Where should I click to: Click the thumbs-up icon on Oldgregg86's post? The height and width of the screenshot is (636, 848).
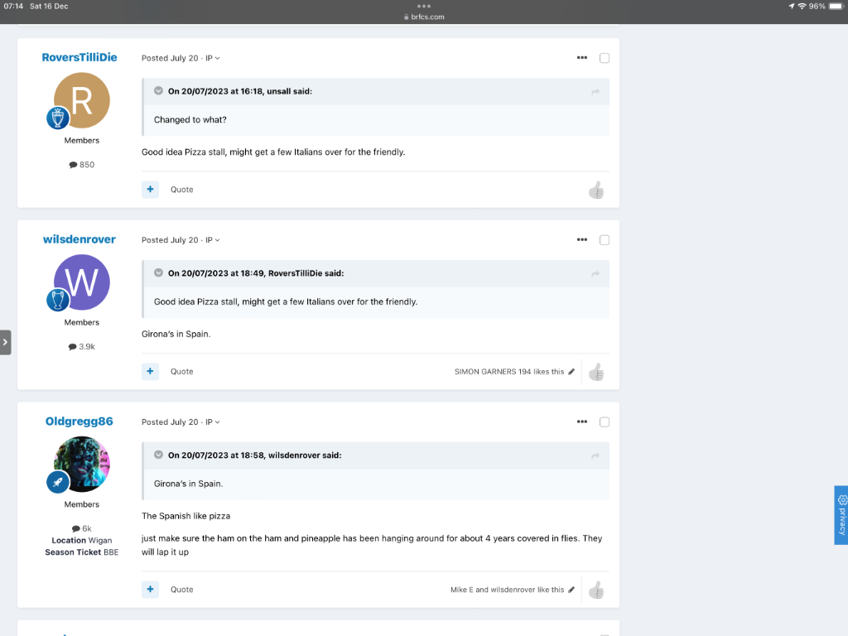click(x=596, y=590)
